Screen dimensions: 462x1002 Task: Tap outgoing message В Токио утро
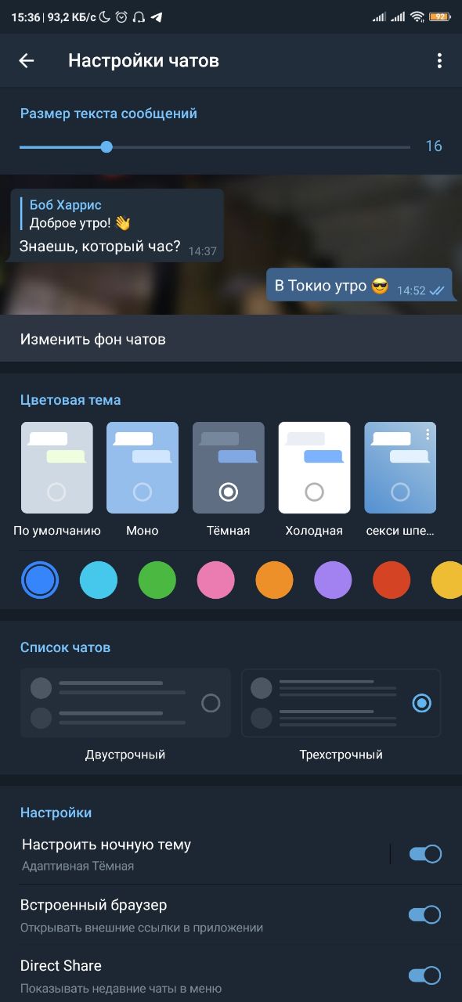click(x=359, y=286)
